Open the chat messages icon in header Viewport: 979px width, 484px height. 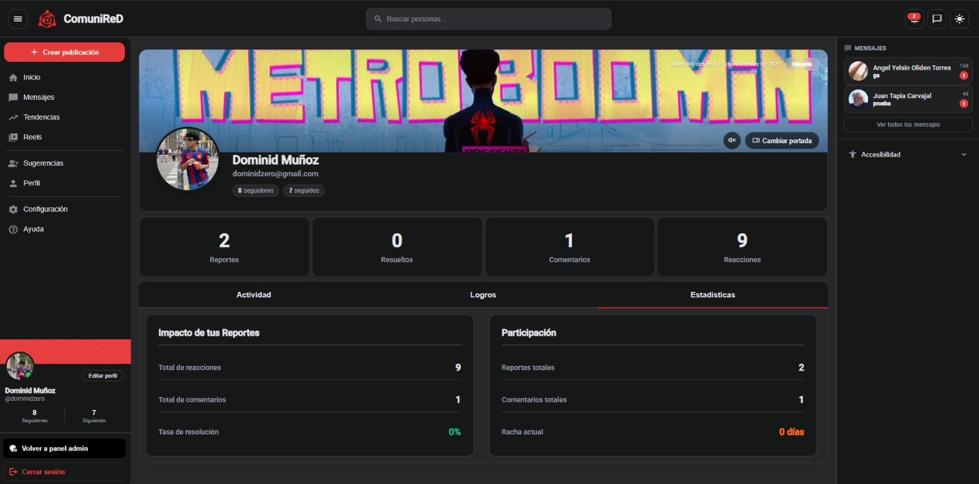(937, 19)
